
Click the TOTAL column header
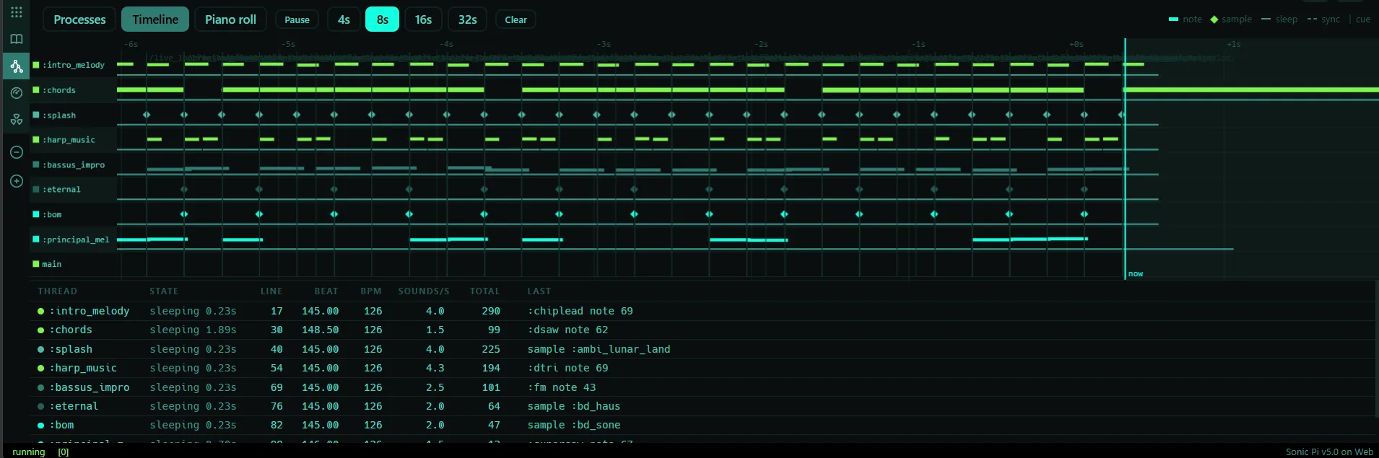pyautogui.click(x=484, y=291)
